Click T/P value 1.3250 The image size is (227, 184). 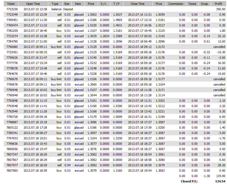[118, 138]
